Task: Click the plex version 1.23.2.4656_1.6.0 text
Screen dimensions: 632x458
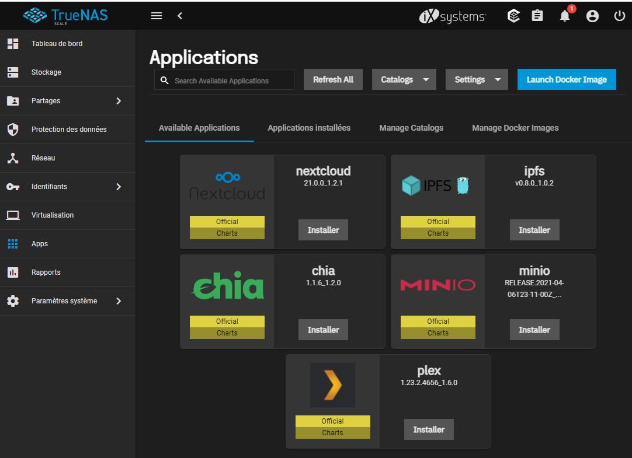Action: pos(429,383)
